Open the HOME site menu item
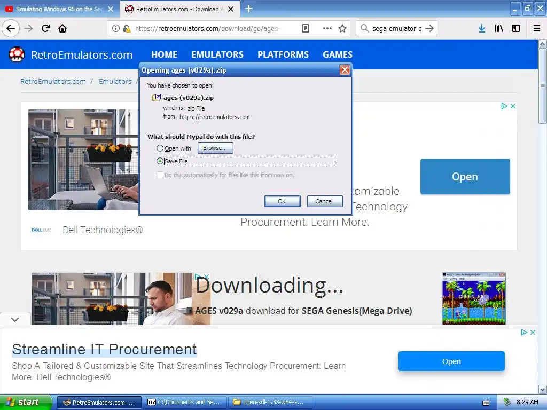Viewport: 547px width, 410px height. click(165, 54)
